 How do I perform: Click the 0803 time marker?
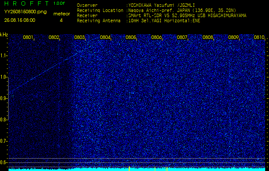[79, 37]
